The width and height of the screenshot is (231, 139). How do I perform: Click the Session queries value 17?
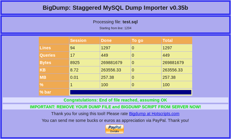73,55
